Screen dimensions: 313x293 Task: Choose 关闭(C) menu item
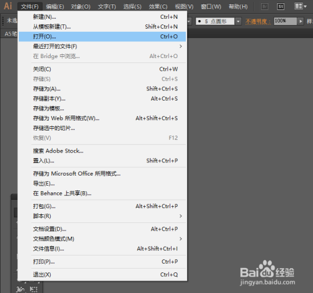pos(102,69)
